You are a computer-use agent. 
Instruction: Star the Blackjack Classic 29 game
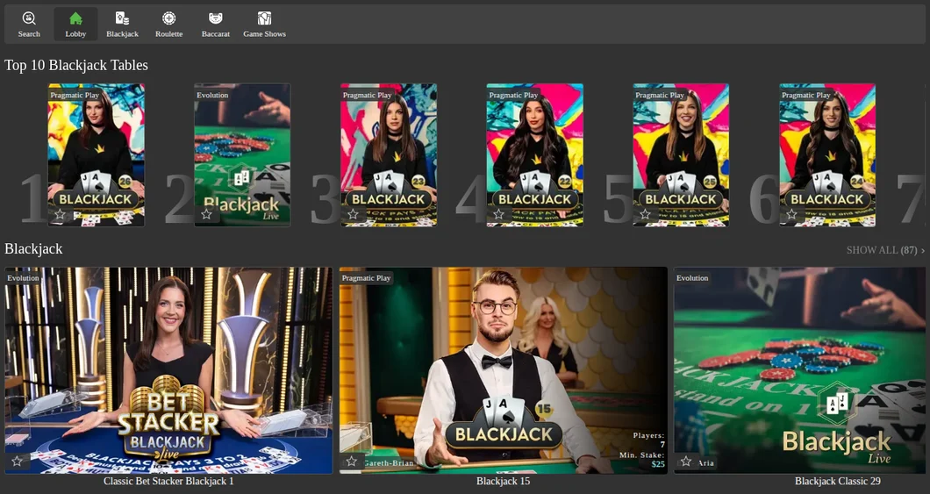(686, 461)
